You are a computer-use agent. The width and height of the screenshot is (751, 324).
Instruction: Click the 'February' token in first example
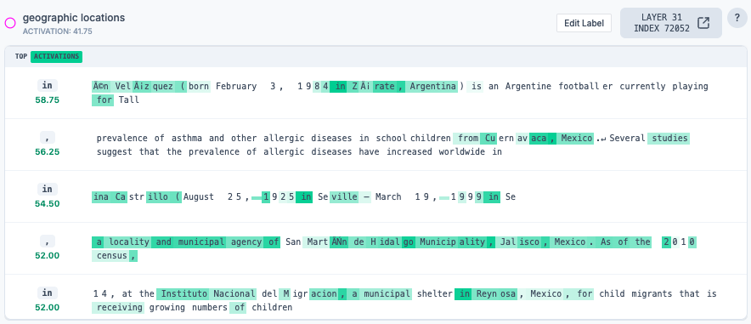[x=236, y=86]
